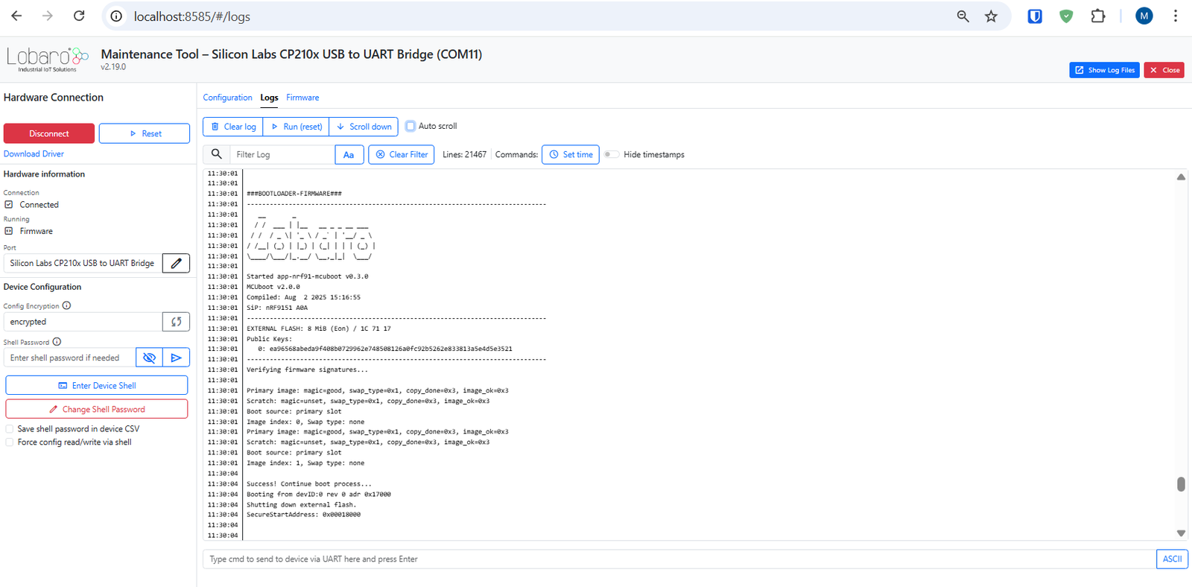
Task: Reload the page
Action: 79,16
